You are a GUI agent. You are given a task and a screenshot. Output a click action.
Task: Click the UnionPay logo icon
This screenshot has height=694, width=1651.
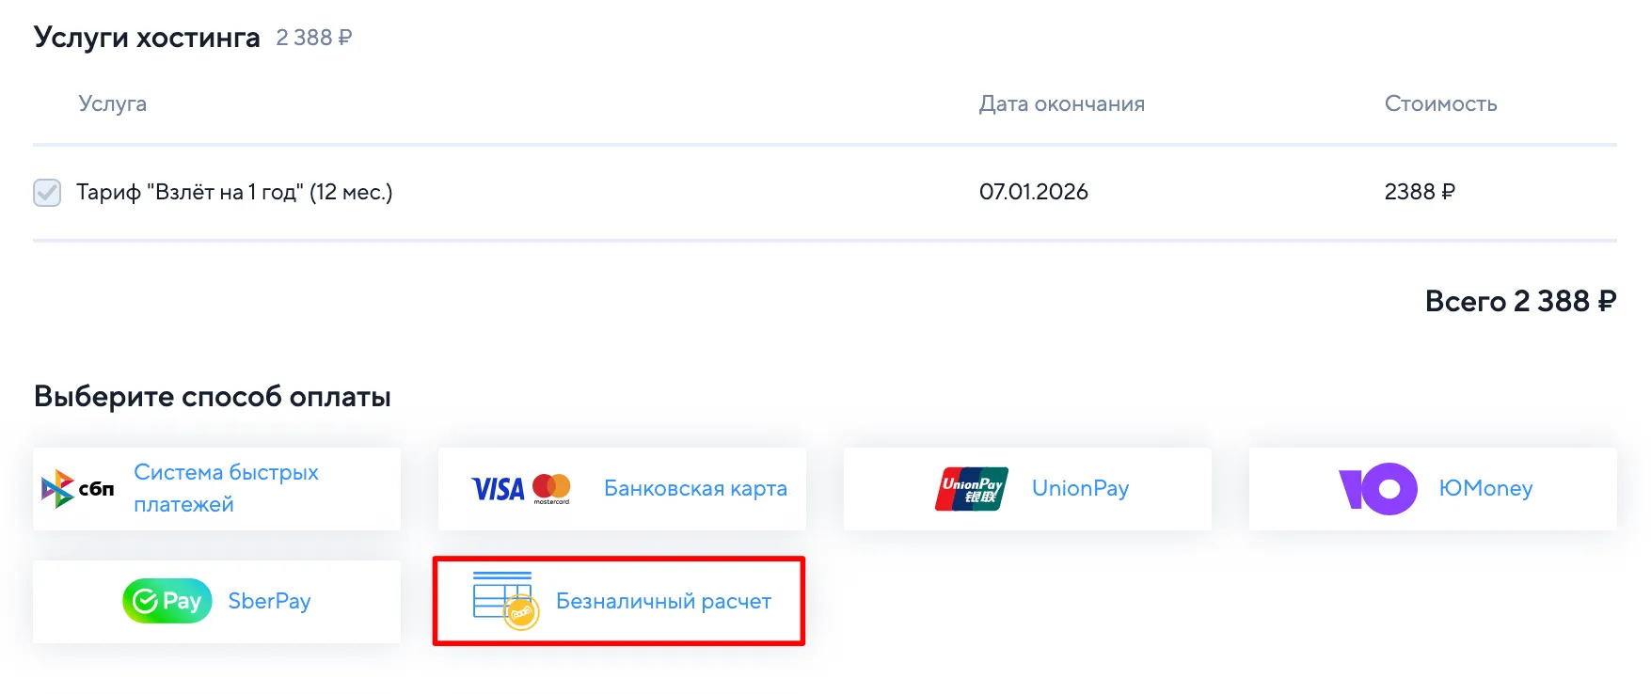[x=971, y=489]
